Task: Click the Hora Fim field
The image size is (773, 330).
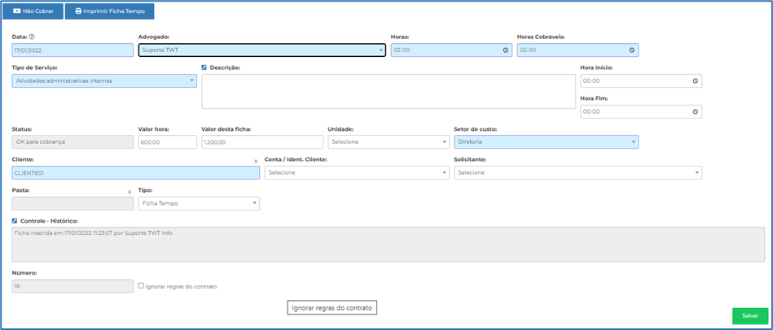Action: [x=641, y=111]
